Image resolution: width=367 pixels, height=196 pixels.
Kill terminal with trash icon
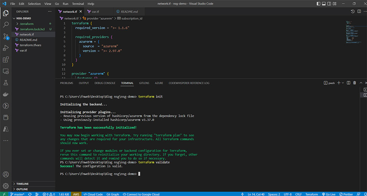pos(354,83)
